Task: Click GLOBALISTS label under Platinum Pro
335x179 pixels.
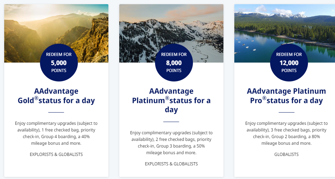Action: 287,155
